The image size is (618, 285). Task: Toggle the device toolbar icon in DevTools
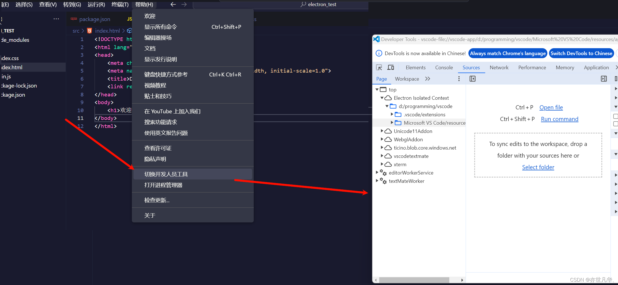click(391, 67)
